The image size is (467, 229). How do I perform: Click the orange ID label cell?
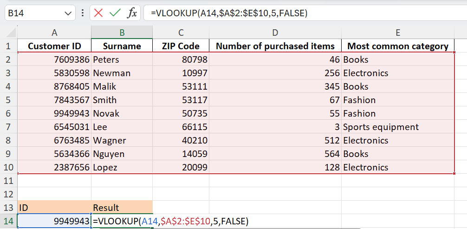point(54,208)
